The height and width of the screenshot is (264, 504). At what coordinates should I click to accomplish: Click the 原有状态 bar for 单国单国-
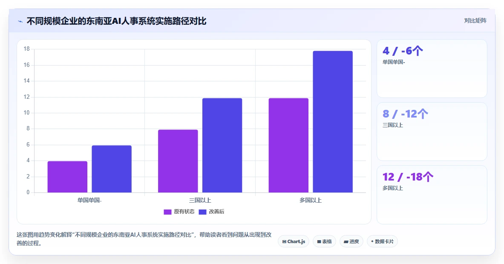tap(67, 177)
